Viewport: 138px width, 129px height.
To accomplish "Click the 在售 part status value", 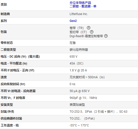I will pyautogui.click(x=73, y=43).
